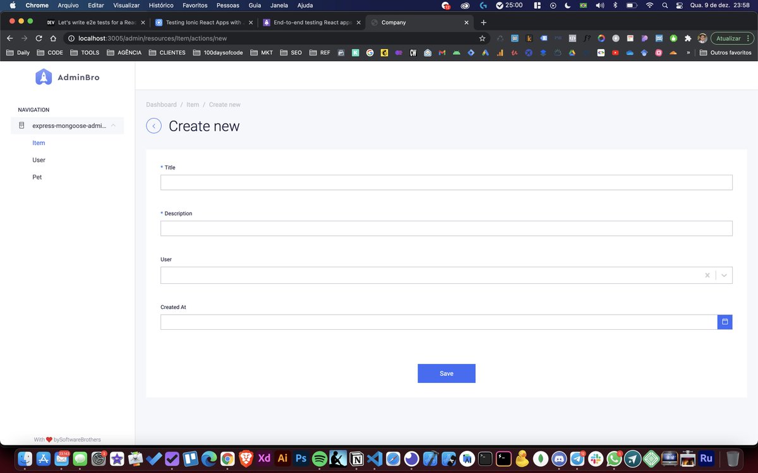The width and height of the screenshot is (758, 473).
Task: Open the Visualizar menu
Action: pos(126,5)
